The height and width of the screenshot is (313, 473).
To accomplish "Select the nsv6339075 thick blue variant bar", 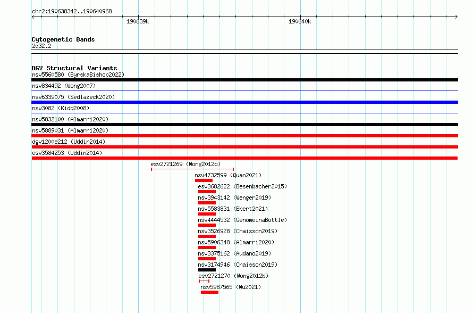I will point(244,102).
